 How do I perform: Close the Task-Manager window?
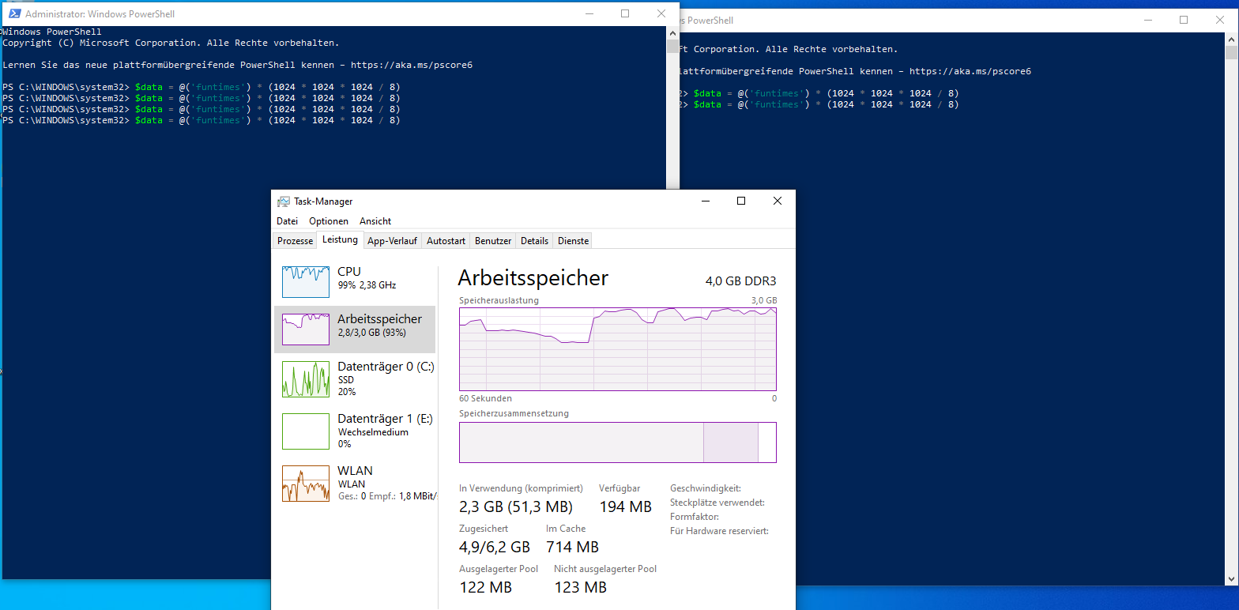[778, 201]
